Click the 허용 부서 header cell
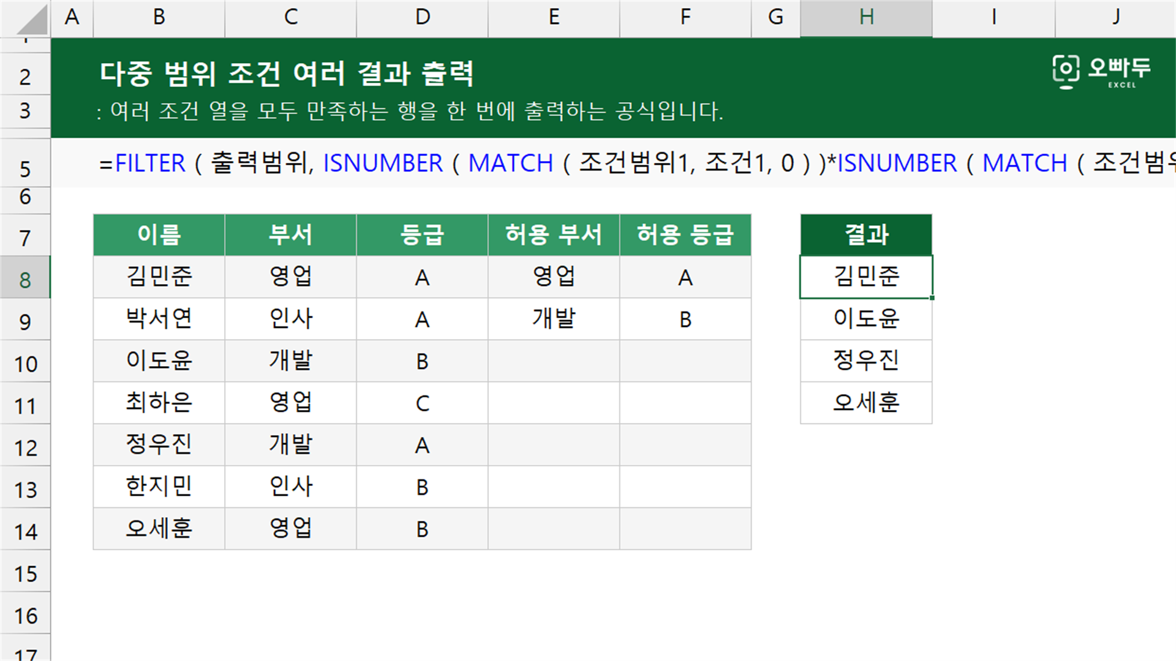1176x661 pixels. coord(554,235)
